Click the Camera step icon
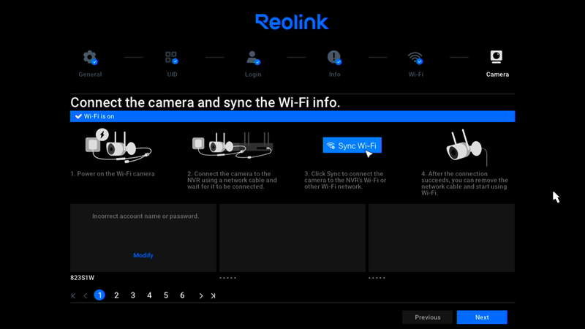The image size is (585, 329). pos(497,57)
